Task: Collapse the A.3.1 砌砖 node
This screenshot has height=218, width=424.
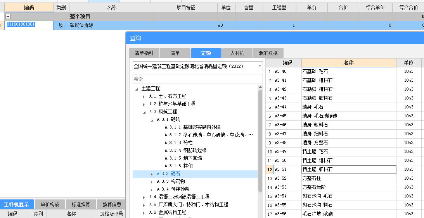Action: click(x=152, y=120)
